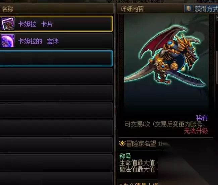The width and height of the screenshot is (218, 185).
Task: Select the blue-highlighted empty list row
Action: [x=56, y=58]
